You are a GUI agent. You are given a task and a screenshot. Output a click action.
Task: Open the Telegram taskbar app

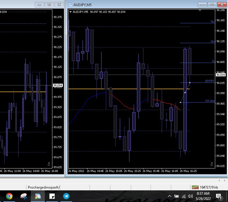point(66,196)
